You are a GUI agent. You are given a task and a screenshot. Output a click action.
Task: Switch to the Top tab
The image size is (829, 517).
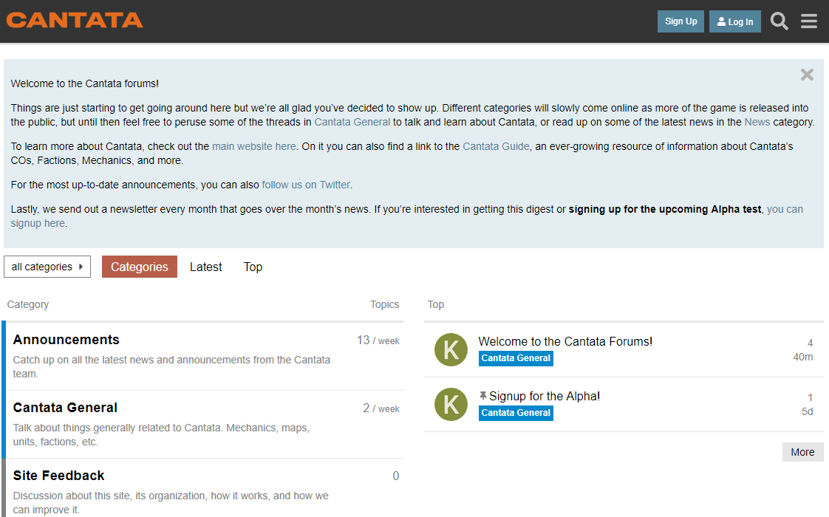pyautogui.click(x=253, y=267)
